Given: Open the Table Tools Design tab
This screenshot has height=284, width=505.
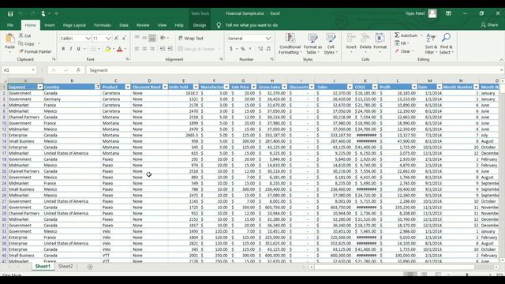Looking at the screenshot, I should point(200,25).
